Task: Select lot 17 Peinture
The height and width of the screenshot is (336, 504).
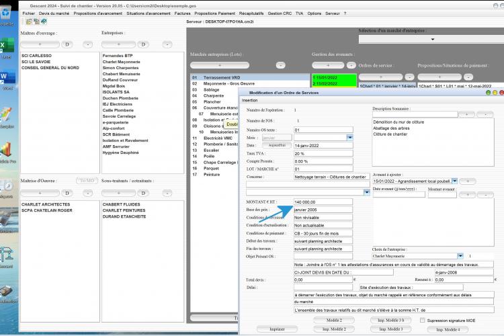Action: (214, 175)
